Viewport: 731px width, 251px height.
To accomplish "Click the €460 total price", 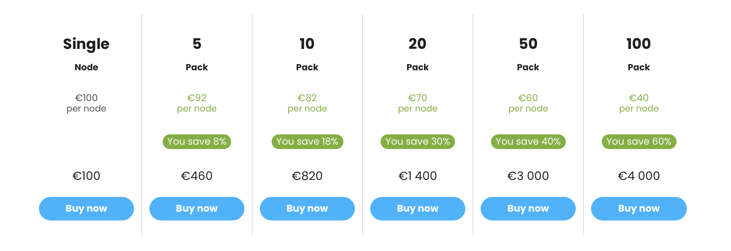I will [197, 176].
